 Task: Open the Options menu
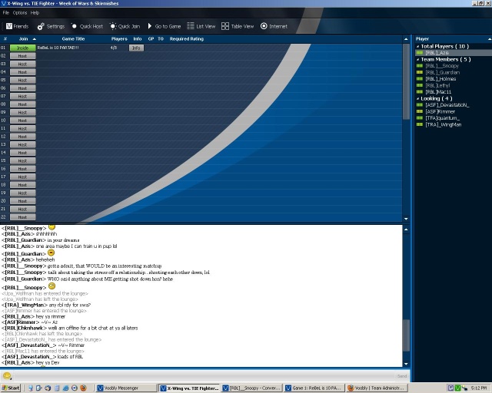tap(20, 13)
